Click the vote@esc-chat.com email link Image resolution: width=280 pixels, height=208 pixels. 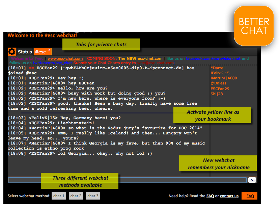tap(156, 63)
